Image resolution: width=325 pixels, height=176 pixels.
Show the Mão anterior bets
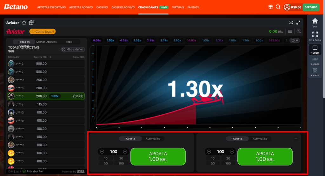(x=73, y=49)
